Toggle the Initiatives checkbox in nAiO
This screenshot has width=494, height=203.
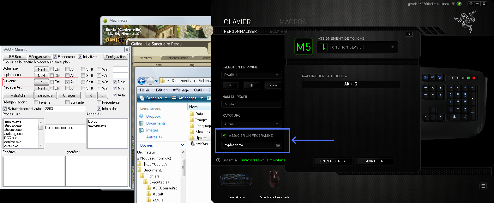(80, 57)
